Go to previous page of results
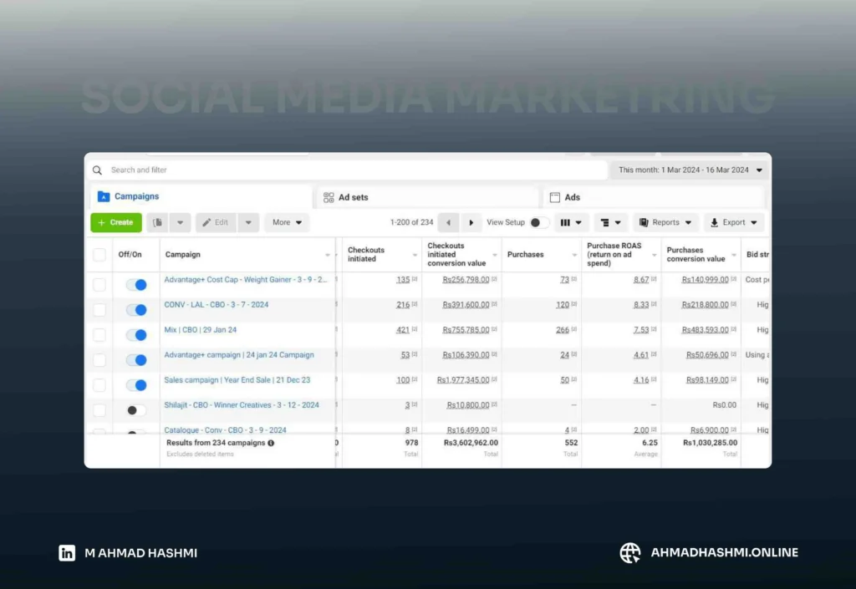 coord(449,222)
